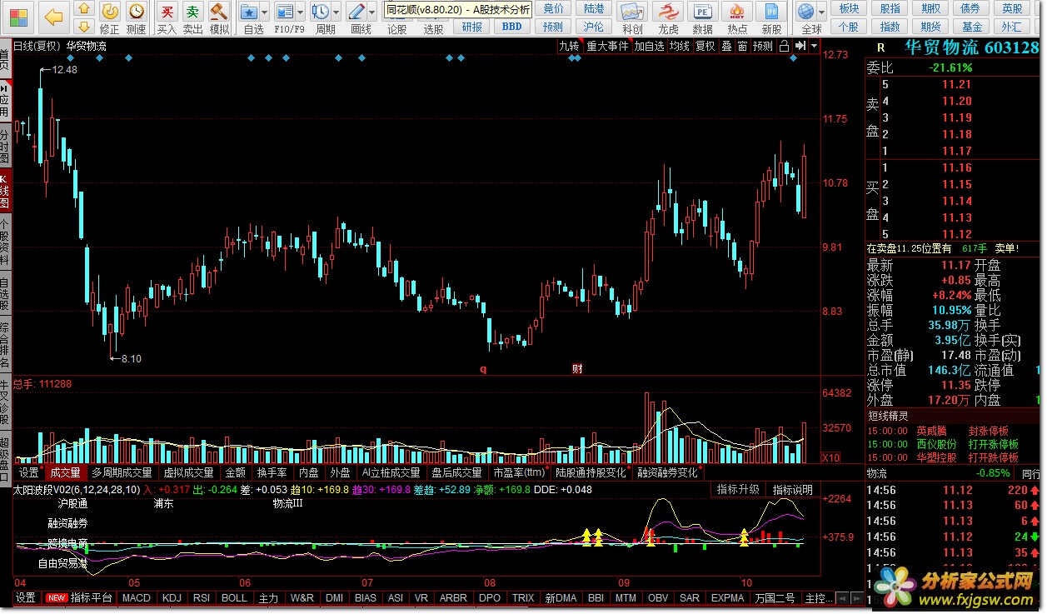Expand the 全球 globe dropdown arrow
The height and width of the screenshot is (614, 1047).
click(x=822, y=13)
